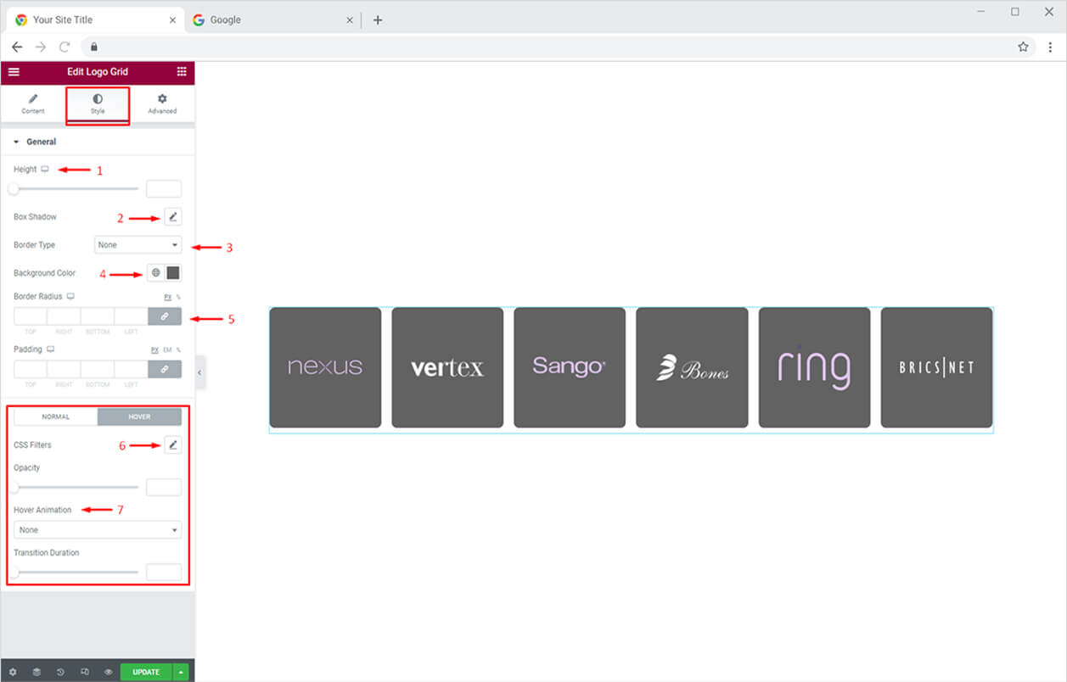Viewport: 1067px width, 682px height.
Task: Select the Bones logo tile
Action: (x=692, y=367)
